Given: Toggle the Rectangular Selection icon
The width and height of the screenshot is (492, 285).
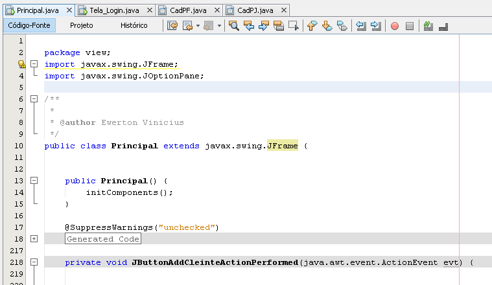Looking at the screenshot, I should pos(294,25).
